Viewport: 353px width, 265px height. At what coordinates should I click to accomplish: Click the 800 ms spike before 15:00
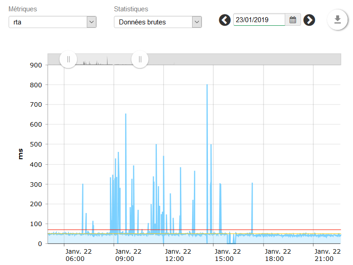(207, 164)
